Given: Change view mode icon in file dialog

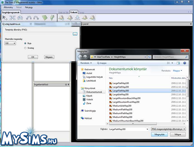Looking at the screenshot, I should pos(168,63).
